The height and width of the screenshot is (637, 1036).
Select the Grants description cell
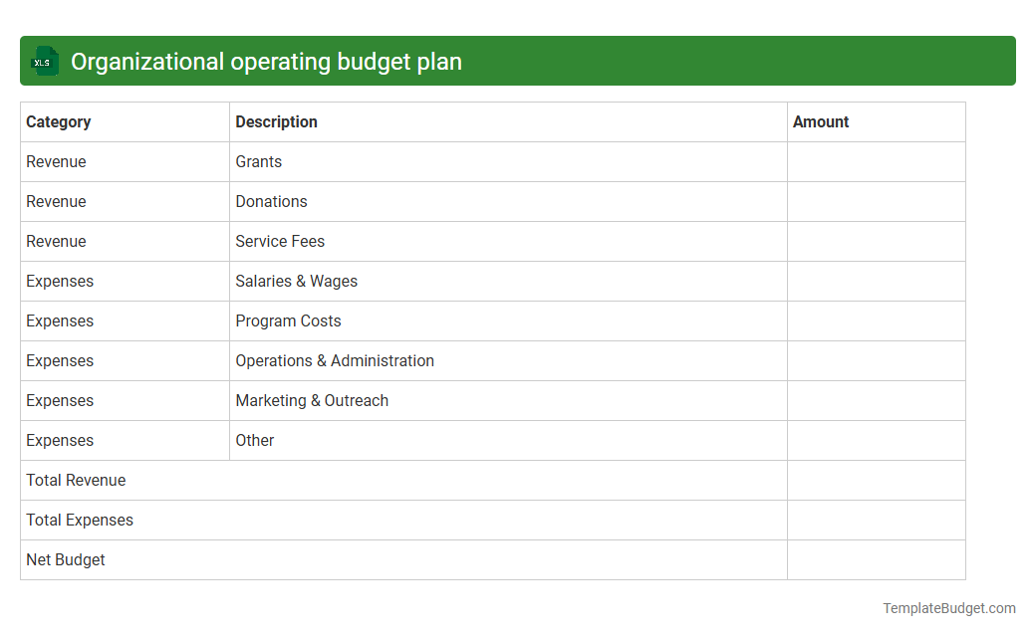[258, 161]
